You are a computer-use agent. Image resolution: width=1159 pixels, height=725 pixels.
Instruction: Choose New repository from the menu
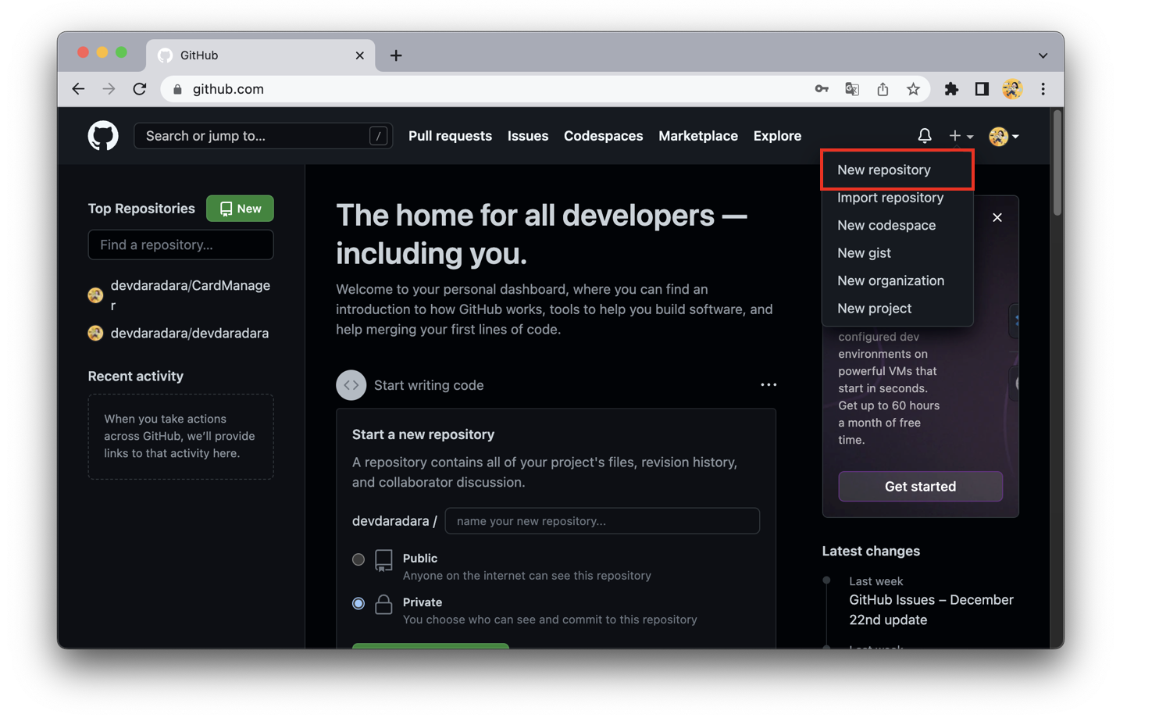click(x=897, y=170)
